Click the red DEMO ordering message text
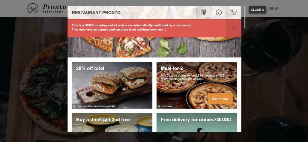The width and height of the screenshot is (308, 142). (132, 27)
